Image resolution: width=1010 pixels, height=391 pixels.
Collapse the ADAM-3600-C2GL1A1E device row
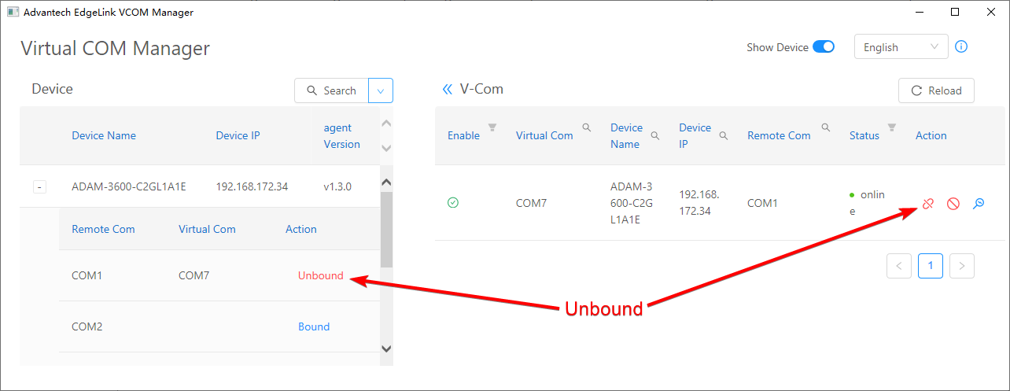[40, 186]
